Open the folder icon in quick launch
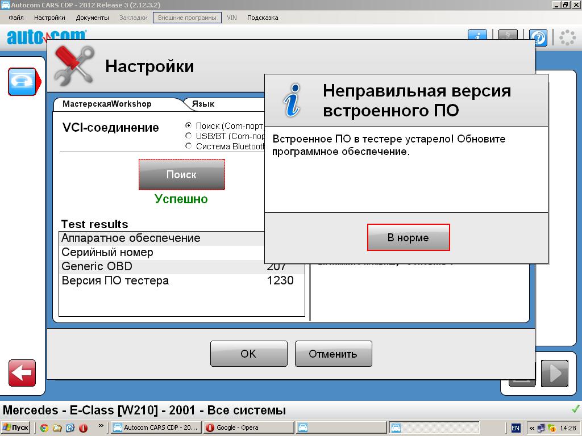The height and width of the screenshot is (436, 582). 57,428
